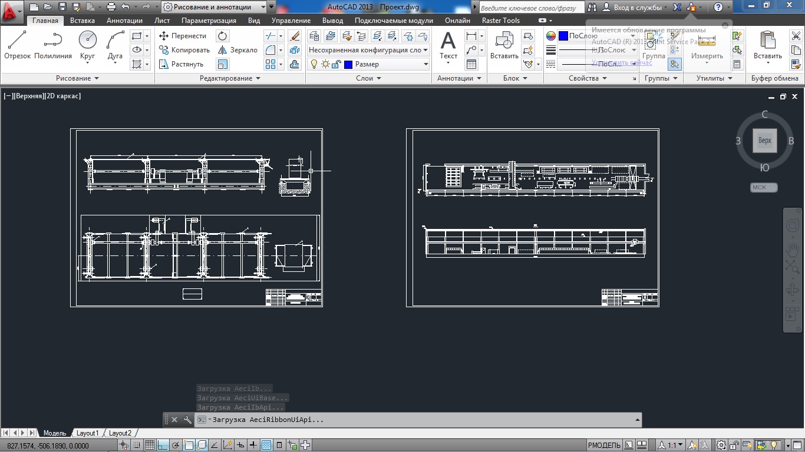Image resolution: width=805 pixels, height=452 pixels.
Task: Click the Зеркало mirror button
Action: coord(238,50)
